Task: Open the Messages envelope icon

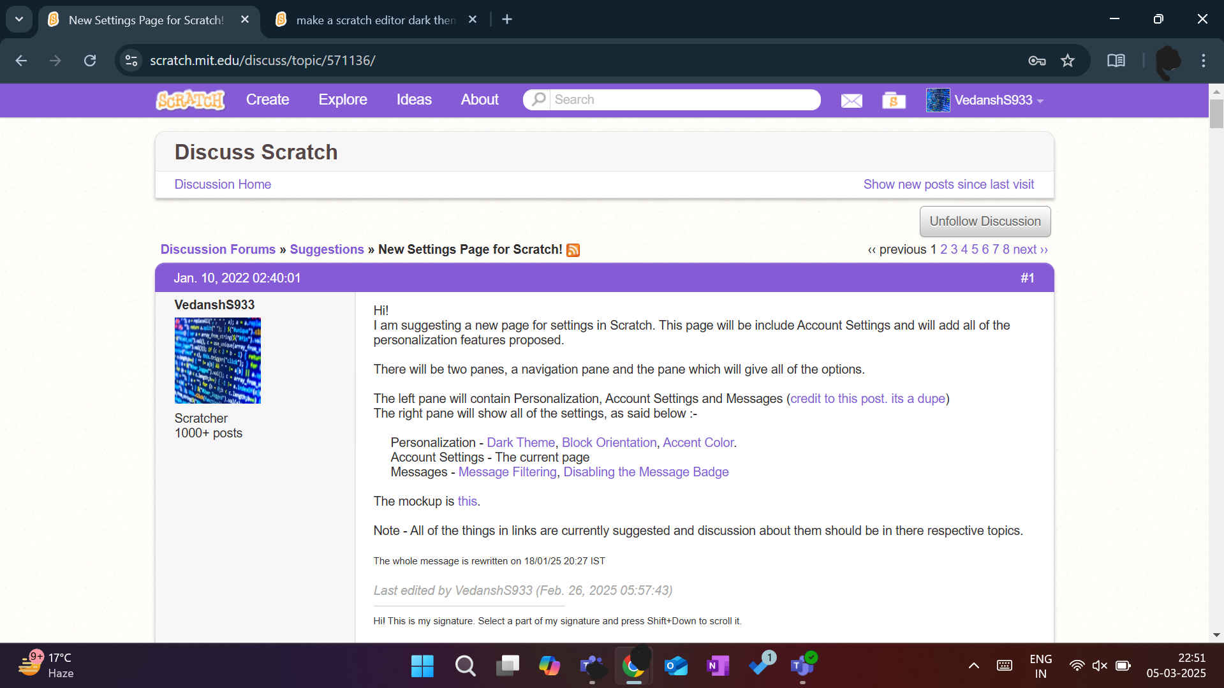Action: (x=851, y=101)
